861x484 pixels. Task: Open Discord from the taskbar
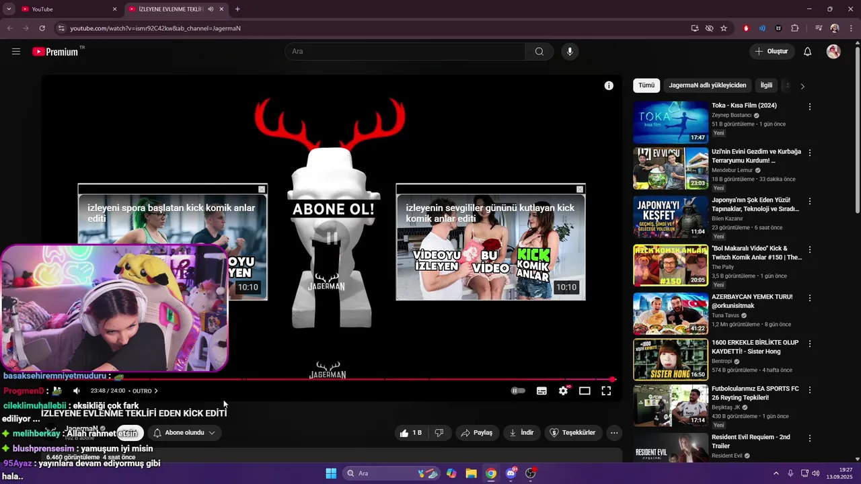click(x=511, y=473)
